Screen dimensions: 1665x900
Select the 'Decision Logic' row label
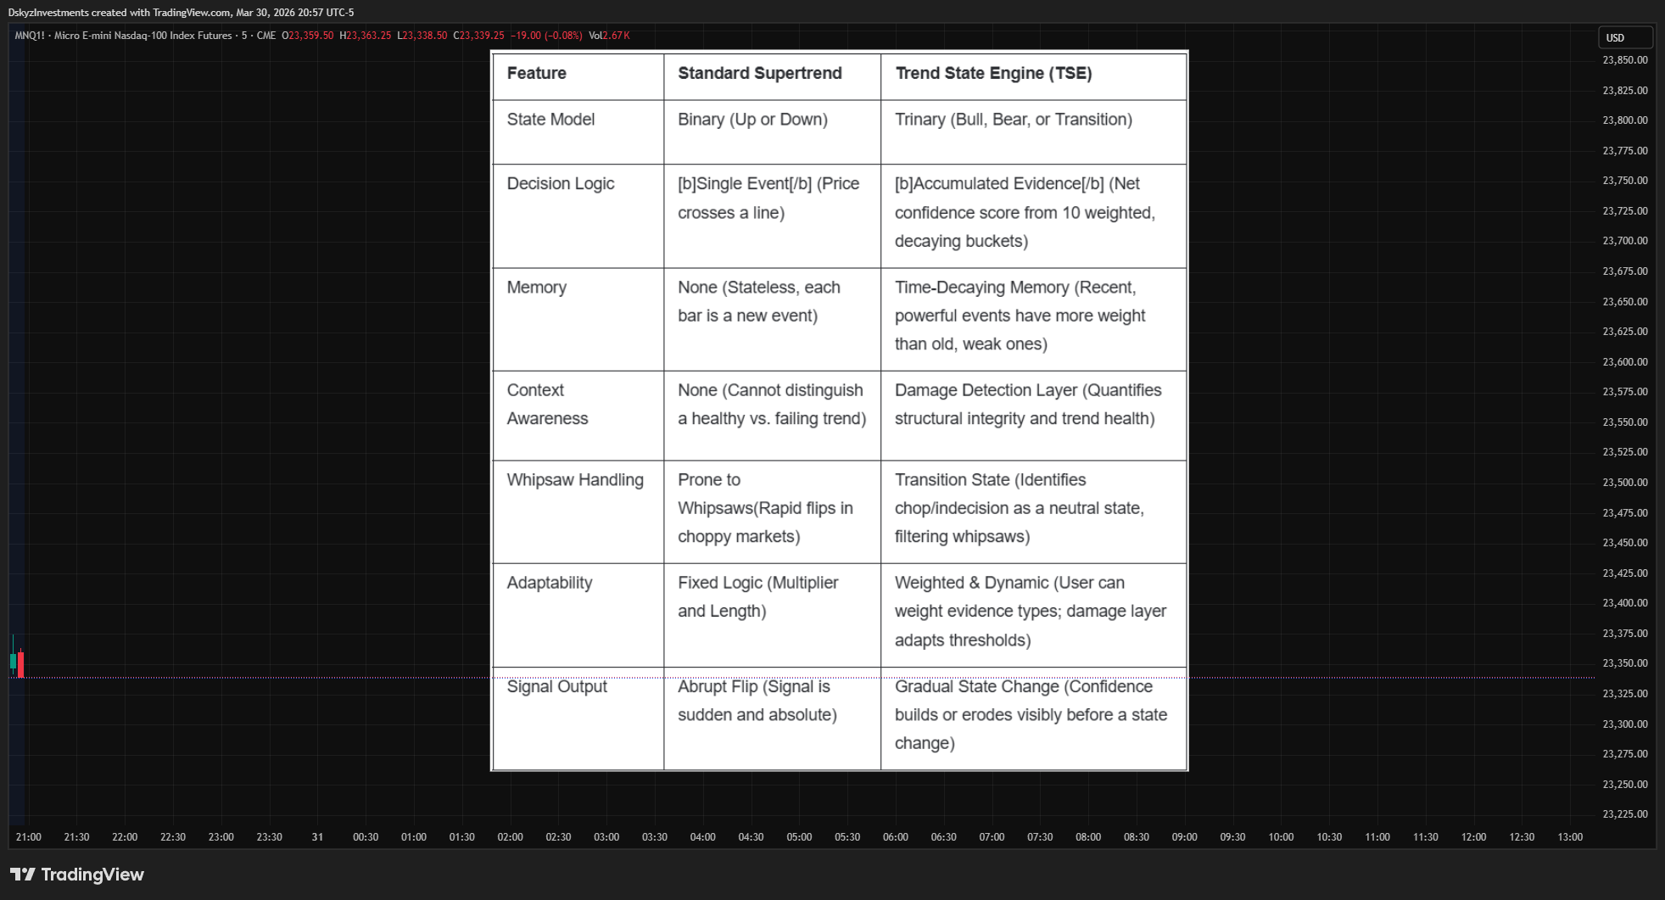pyautogui.click(x=561, y=184)
